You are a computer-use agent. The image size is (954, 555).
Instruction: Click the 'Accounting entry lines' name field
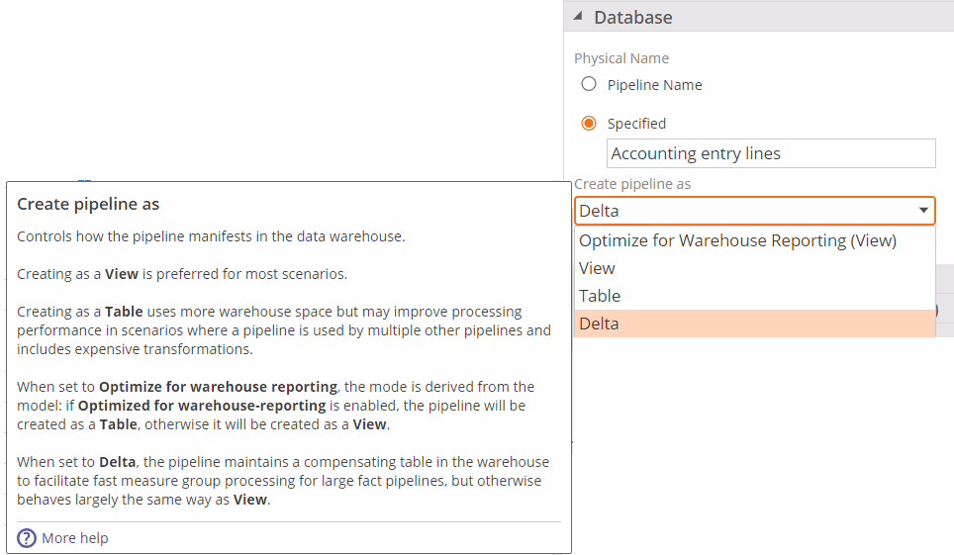pos(770,153)
